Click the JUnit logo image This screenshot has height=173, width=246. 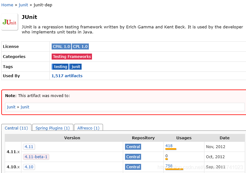click(x=9, y=22)
